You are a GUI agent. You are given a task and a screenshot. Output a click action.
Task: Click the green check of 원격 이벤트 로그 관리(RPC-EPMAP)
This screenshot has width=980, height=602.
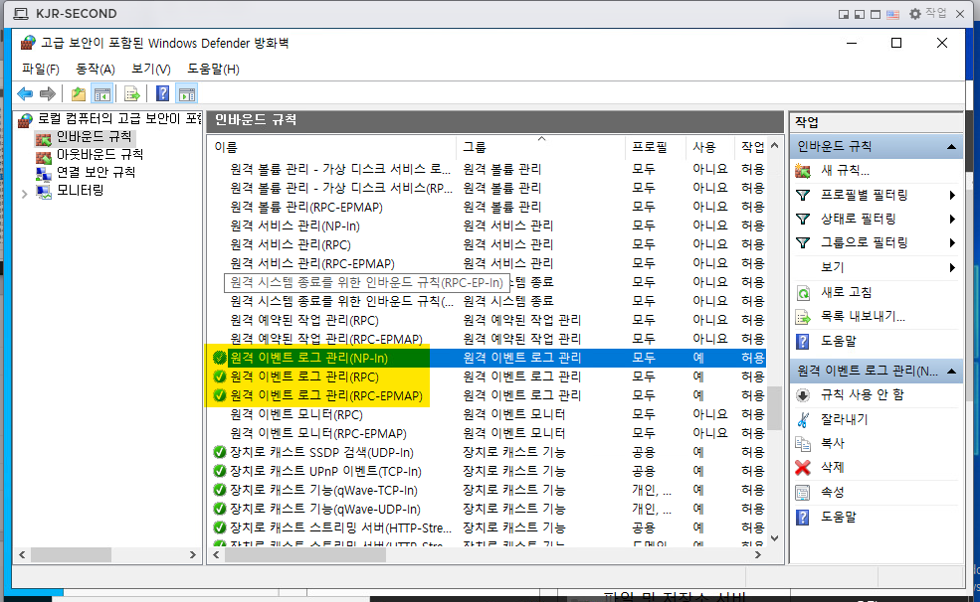pos(219,395)
